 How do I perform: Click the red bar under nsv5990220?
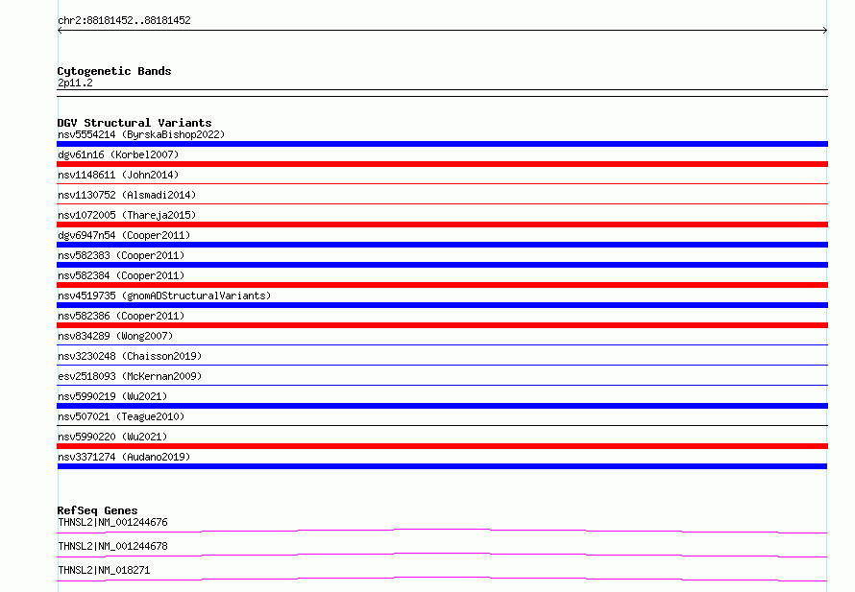coord(442,446)
